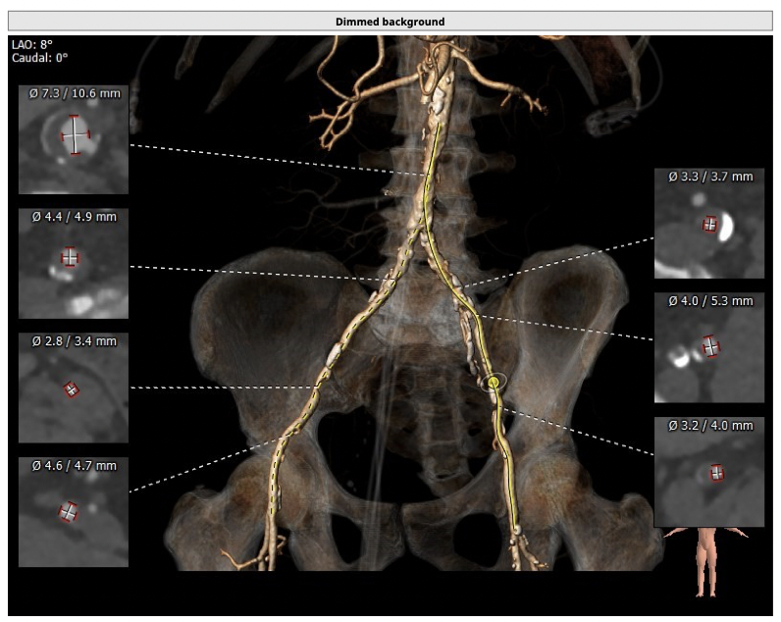Click crosshair marker in 4.4 / 4.9 mm view
The image size is (781, 622).
[x=69, y=258]
